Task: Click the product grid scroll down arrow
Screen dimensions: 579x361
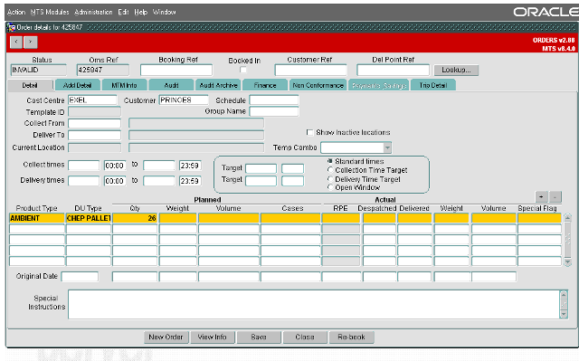Action: 567,262
